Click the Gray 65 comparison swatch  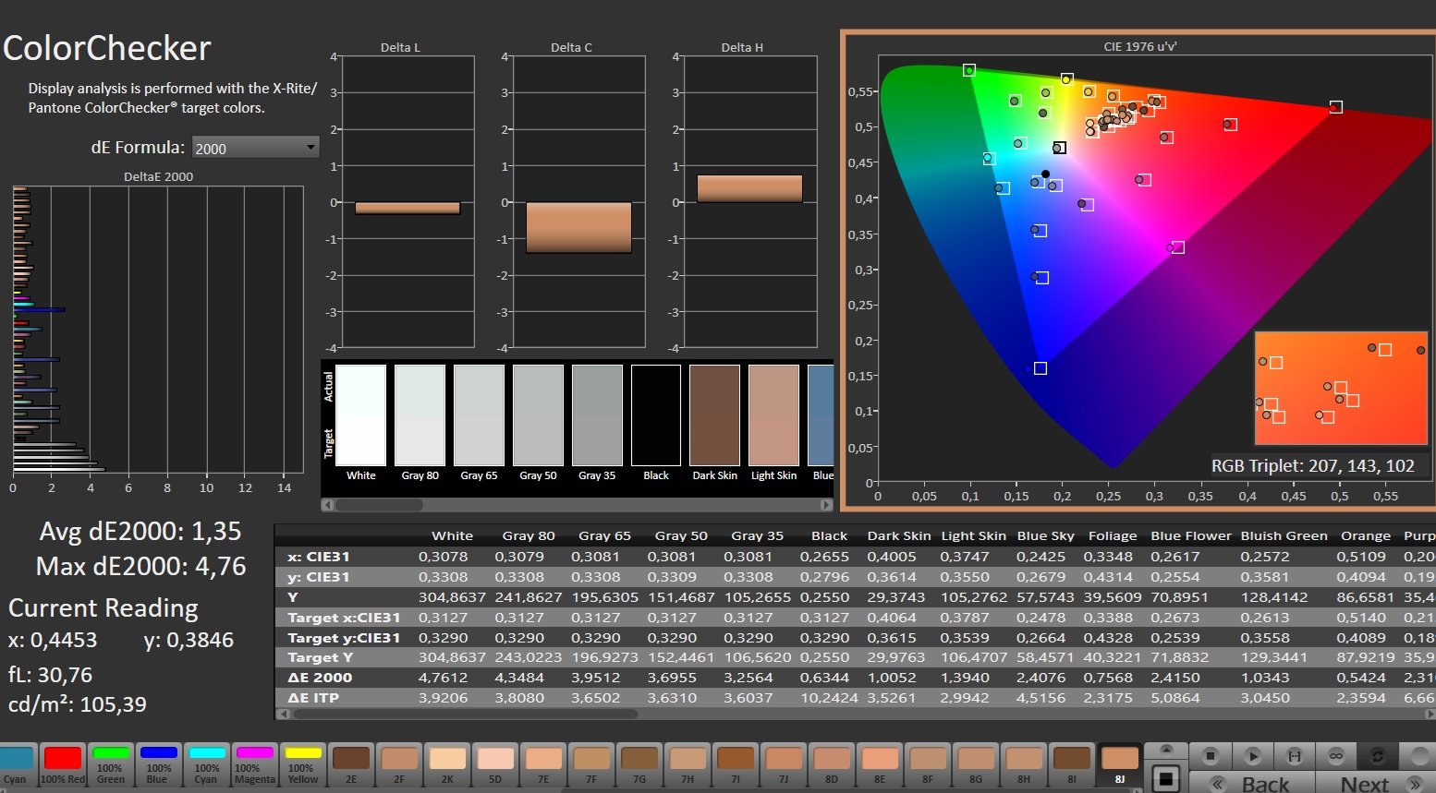pos(479,415)
